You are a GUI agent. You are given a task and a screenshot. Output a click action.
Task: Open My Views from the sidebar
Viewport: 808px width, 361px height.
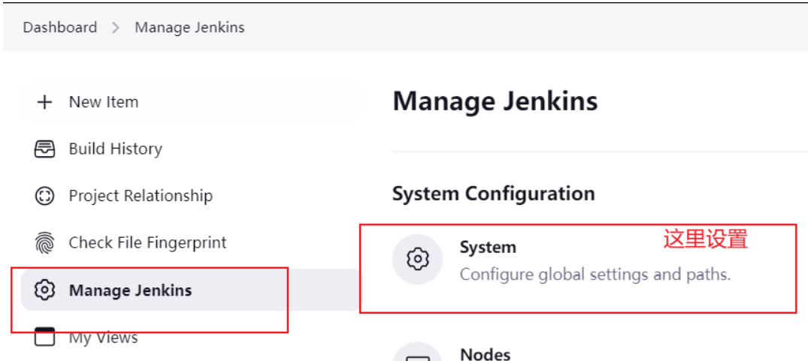(x=192, y=337)
